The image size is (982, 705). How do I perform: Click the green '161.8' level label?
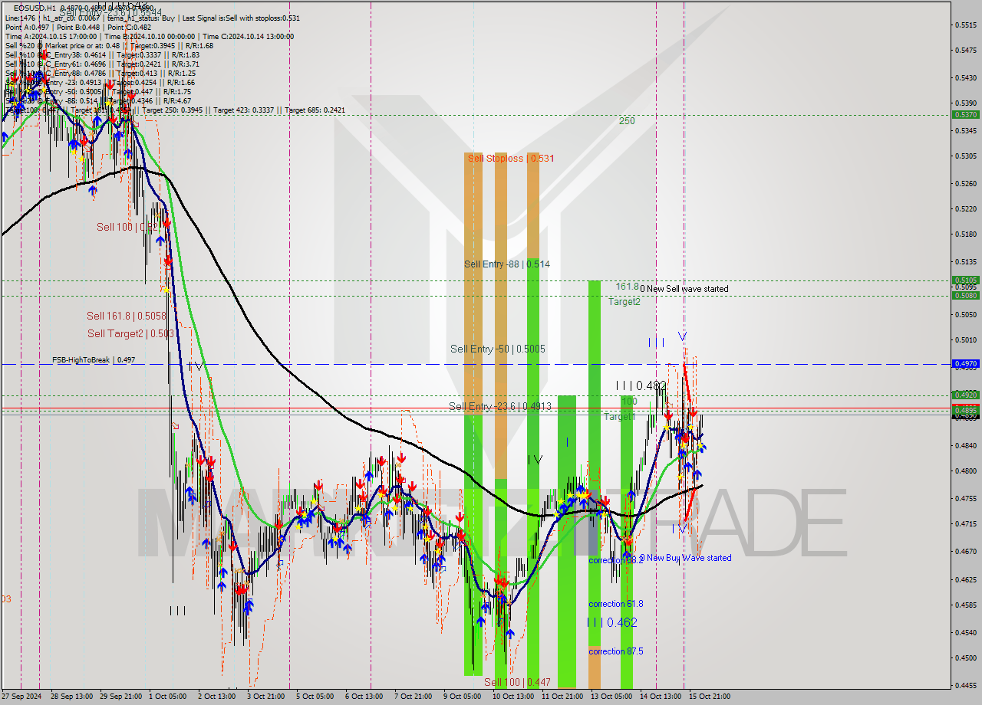coord(627,287)
